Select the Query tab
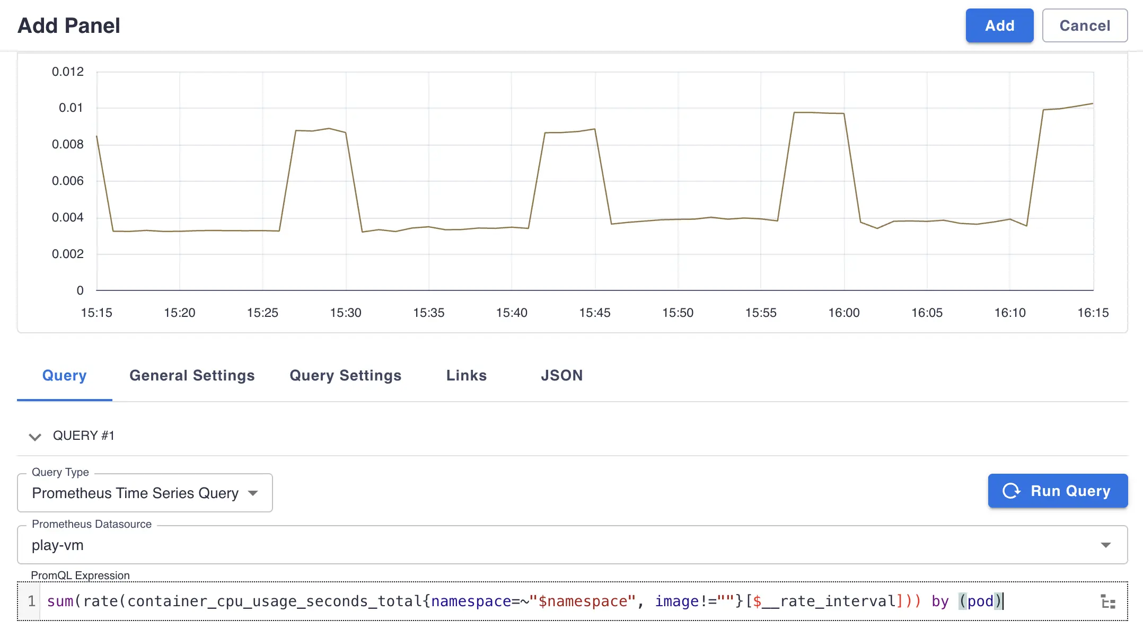Image resolution: width=1143 pixels, height=638 pixels. [64, 376]
